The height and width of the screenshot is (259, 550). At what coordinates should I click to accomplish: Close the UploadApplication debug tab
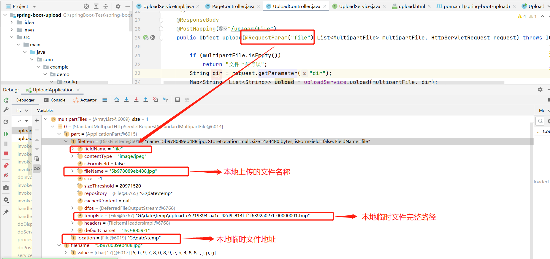pos(78,90)
